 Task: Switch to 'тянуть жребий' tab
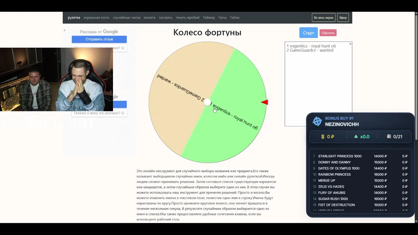(187, 18)
